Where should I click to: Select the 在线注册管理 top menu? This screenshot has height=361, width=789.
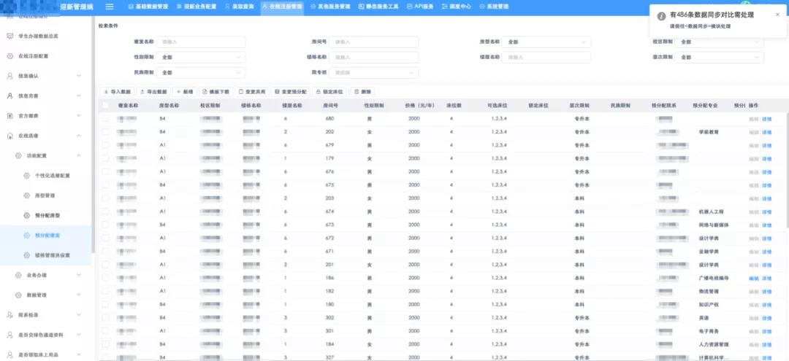click(x=282, y=7)
